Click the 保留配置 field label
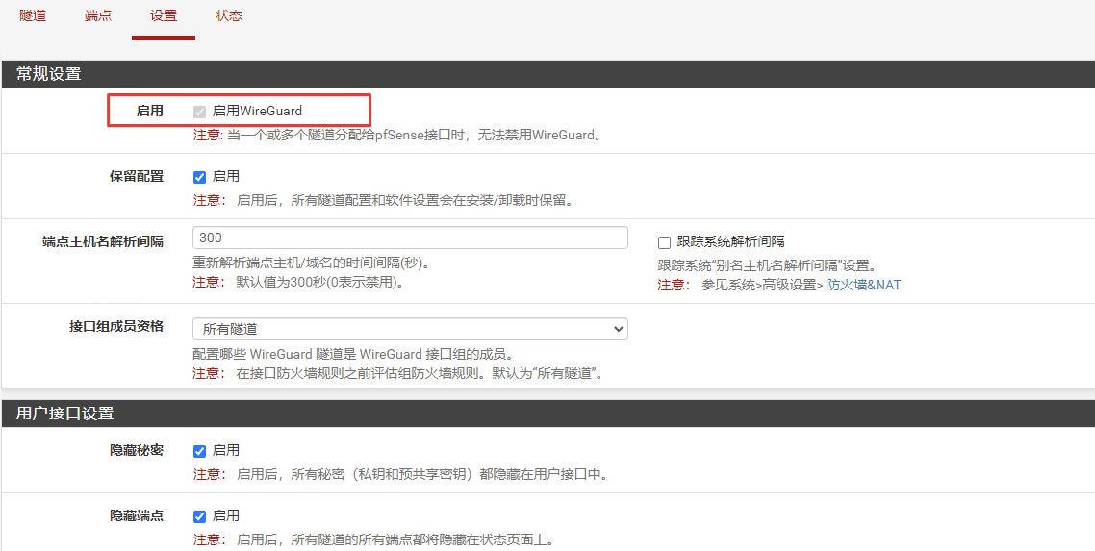 136,177
